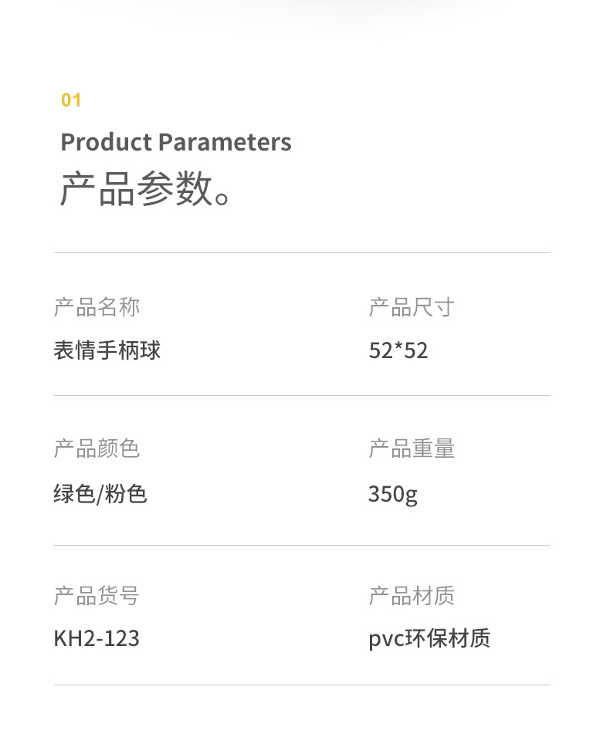Select the "产品货号" label

click(97, 596)
